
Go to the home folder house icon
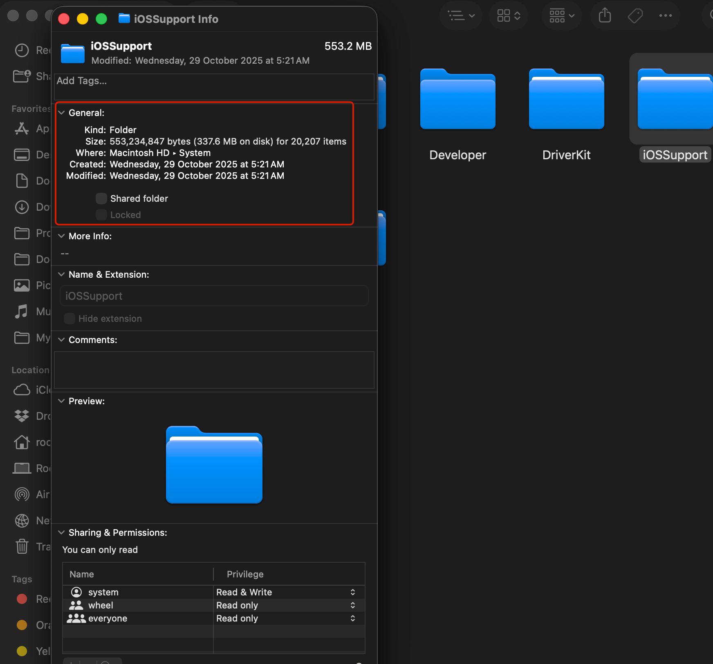pyautogui.click(x=22, y=442)
